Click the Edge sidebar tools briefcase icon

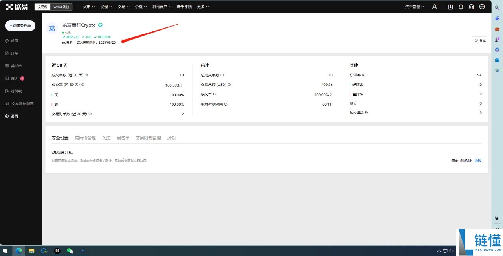click(x=497, y=29)
